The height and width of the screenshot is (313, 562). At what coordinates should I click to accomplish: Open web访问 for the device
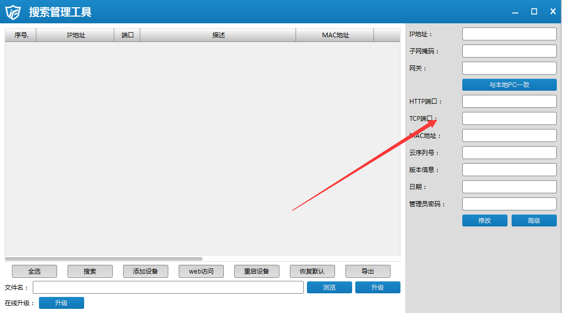201,272
